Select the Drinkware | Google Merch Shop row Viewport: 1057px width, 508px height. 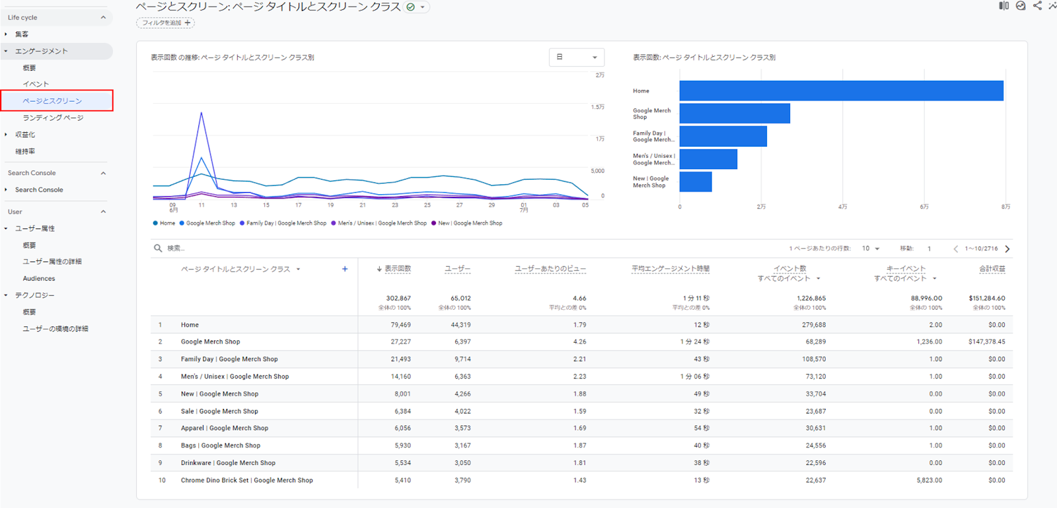[x=581, y=463]
